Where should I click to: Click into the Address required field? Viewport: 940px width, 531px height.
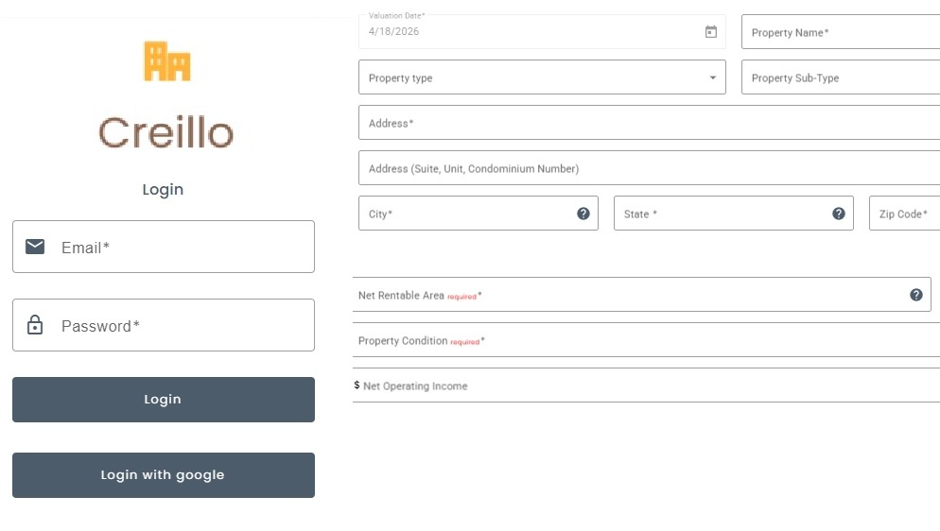click(x=649, y=123)
